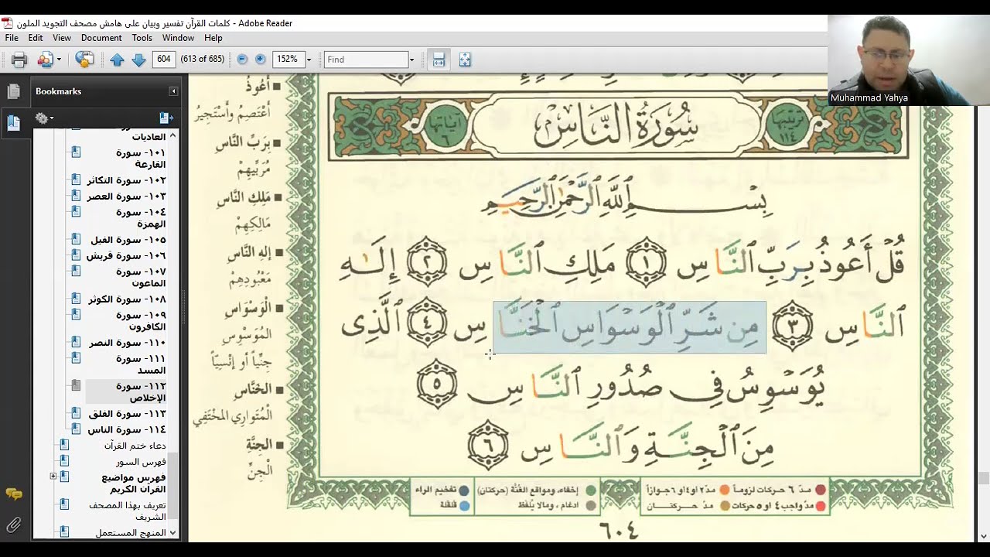Click the Bookmarks panel icon in sidebar
The height and width of the screenshot is (557, 990).
tap(13, 122)
